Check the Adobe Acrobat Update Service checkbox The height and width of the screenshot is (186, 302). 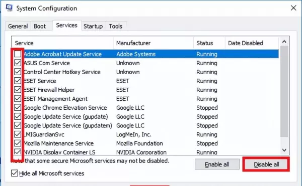coord(18,54)
